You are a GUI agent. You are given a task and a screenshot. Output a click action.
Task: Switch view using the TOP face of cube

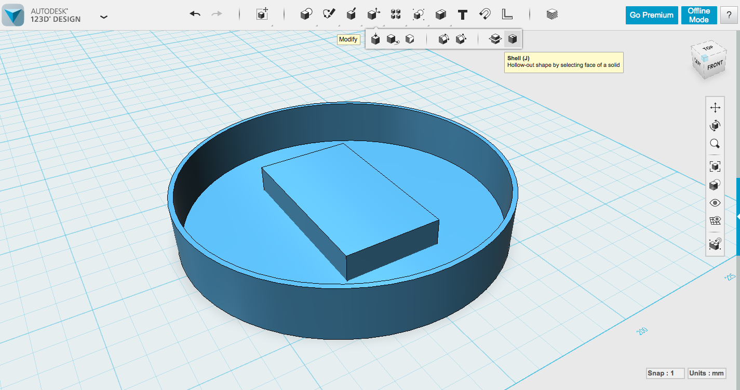pyautogui.click(x=709, y=48)
